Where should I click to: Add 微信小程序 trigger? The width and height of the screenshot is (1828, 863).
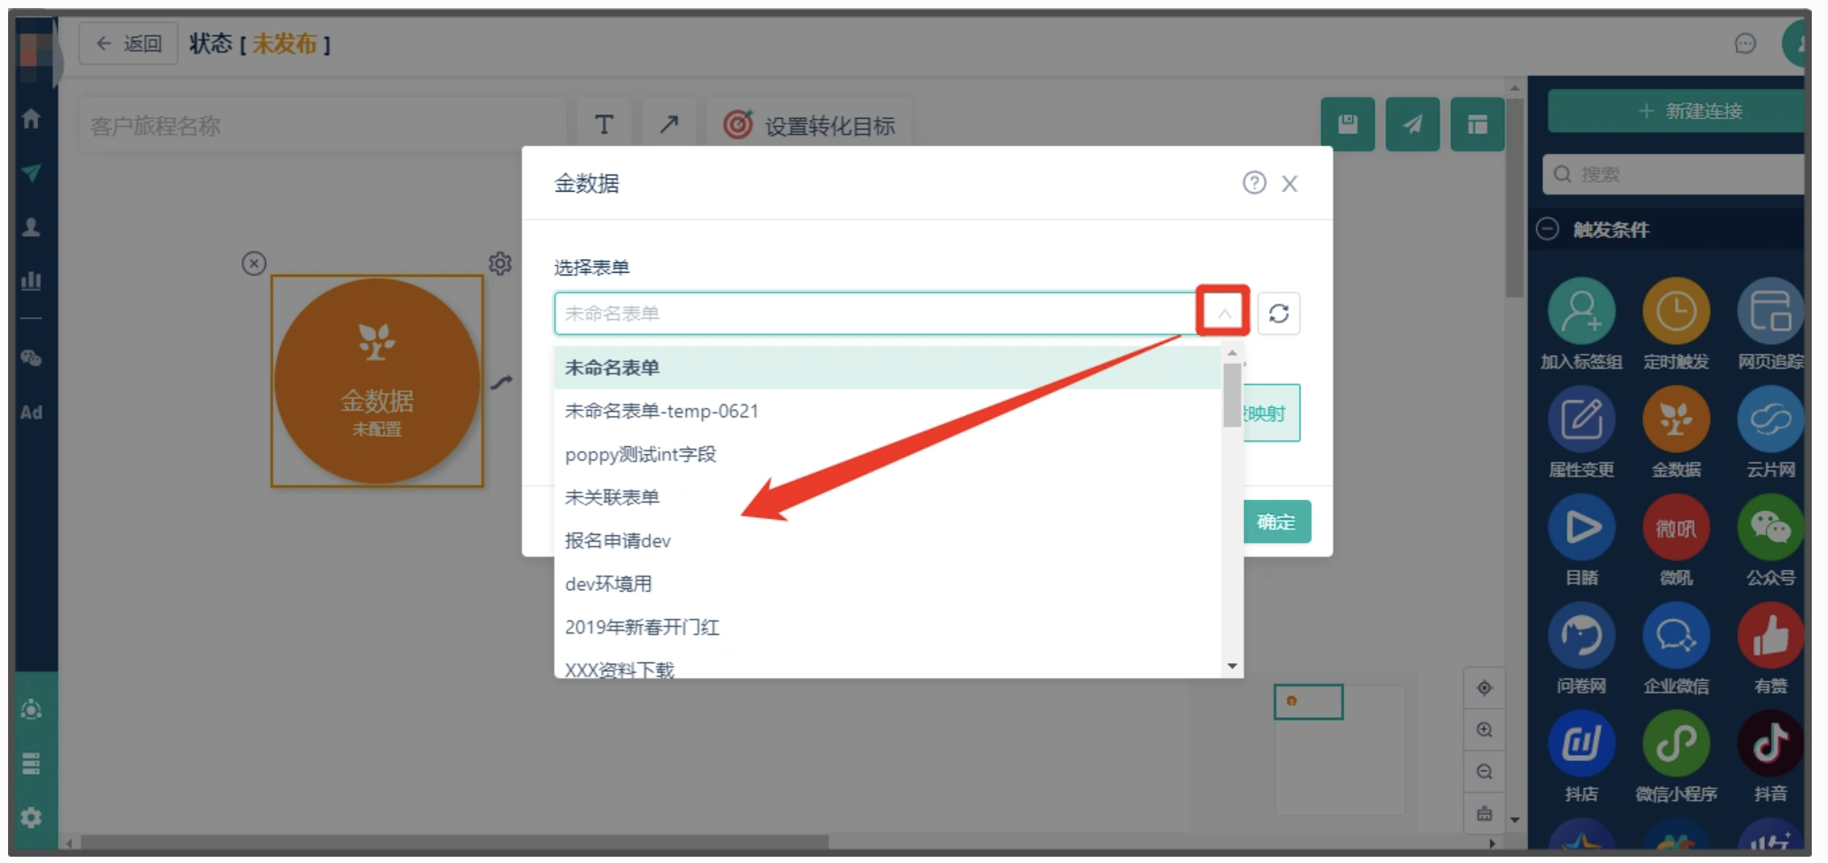coord(1676,757)
